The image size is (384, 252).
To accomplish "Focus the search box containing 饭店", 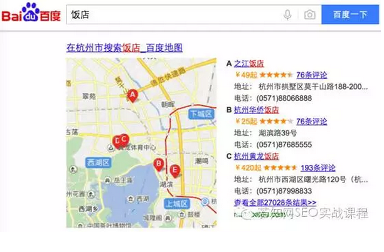I will pyautogui.click(x=169, y=14).
